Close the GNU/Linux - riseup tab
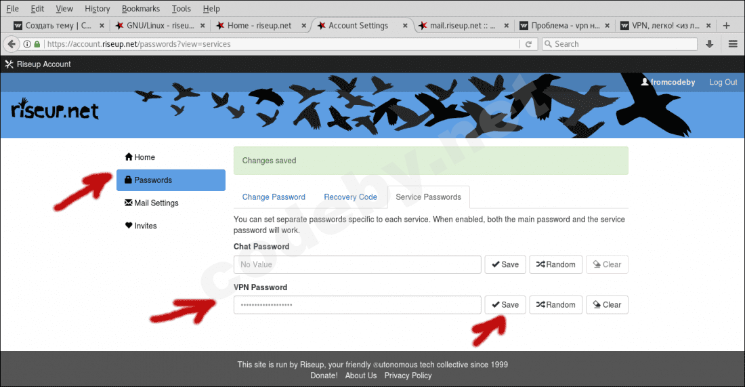 click(203, 26)
